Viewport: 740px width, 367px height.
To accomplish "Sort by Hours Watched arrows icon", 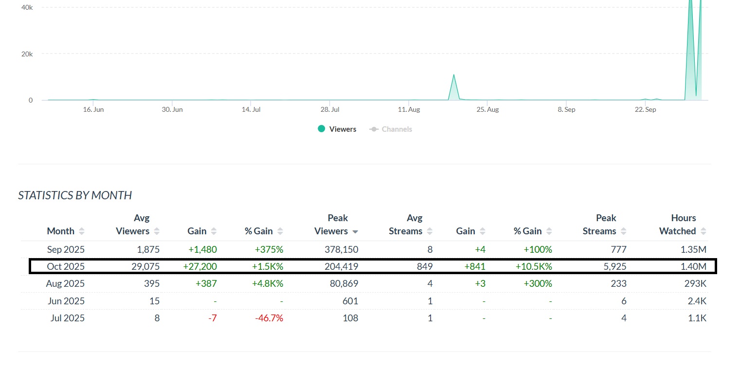I will pyautogui.click(x=703, y=231).
